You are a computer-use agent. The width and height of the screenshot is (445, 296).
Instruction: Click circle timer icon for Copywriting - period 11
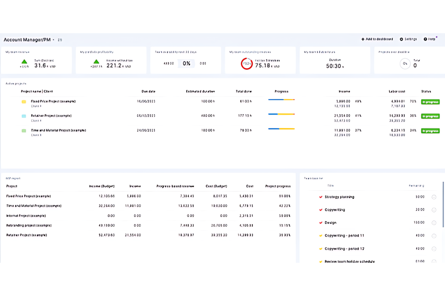click(x=434, y=236)
